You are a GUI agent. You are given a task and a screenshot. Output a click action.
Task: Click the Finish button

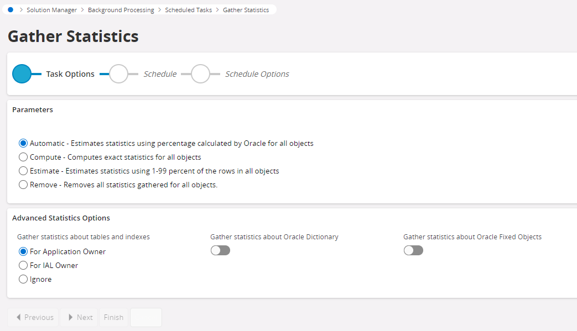pyautogui.click(x=113, y=317)
